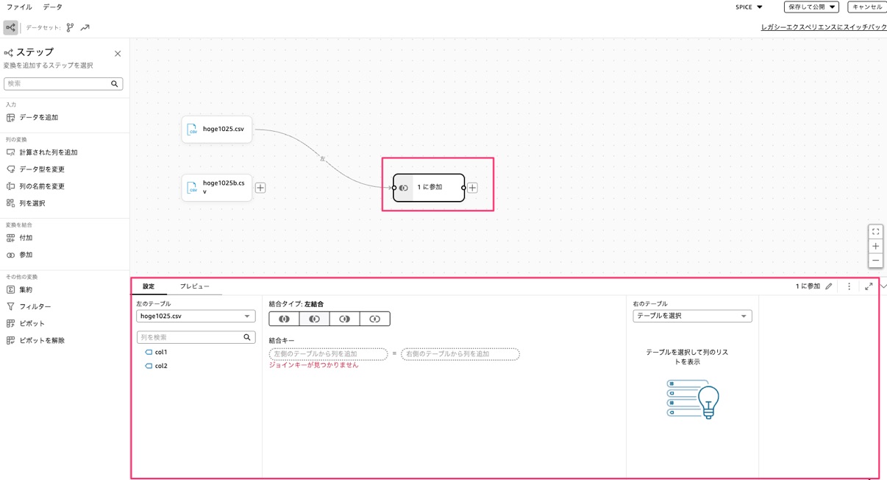887x480 pixels.
Task: Open the 右のテーブル table selection dropdown
Action: pos(691,316)
